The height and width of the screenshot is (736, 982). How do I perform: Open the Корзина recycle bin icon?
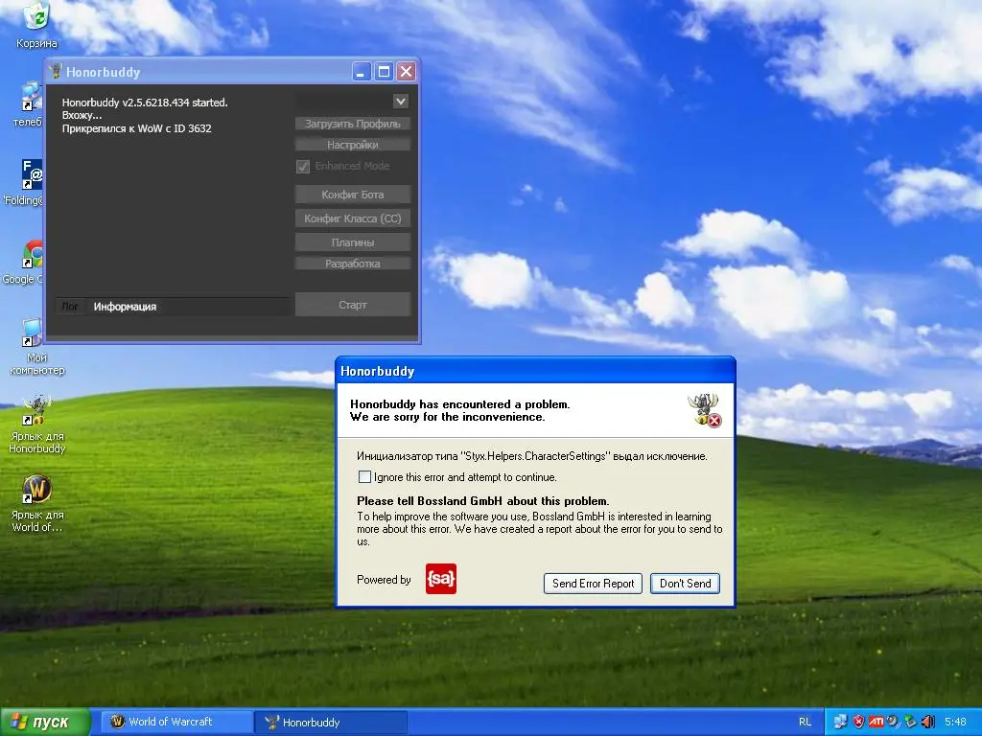36,17
